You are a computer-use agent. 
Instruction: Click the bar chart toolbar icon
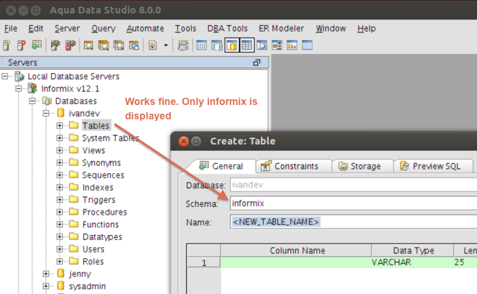pos(292,45)
